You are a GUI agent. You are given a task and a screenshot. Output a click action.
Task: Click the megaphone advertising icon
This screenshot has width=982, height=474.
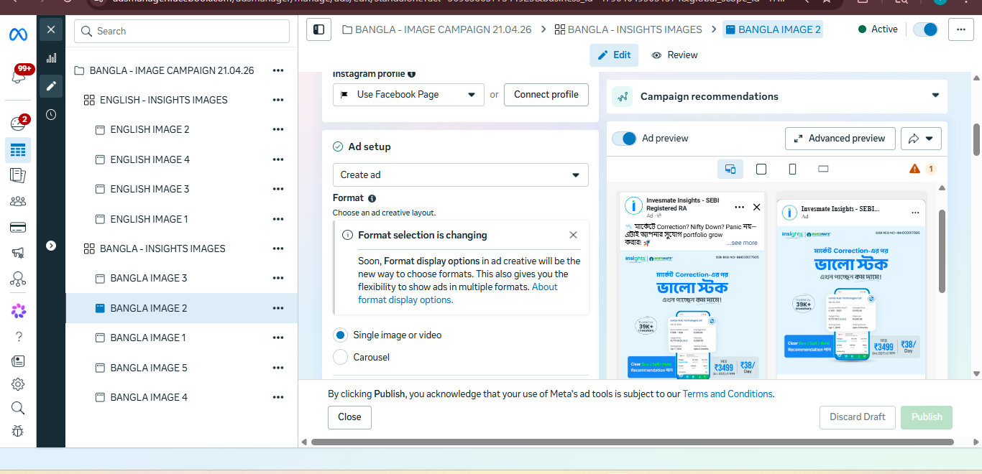click(18, 253)
